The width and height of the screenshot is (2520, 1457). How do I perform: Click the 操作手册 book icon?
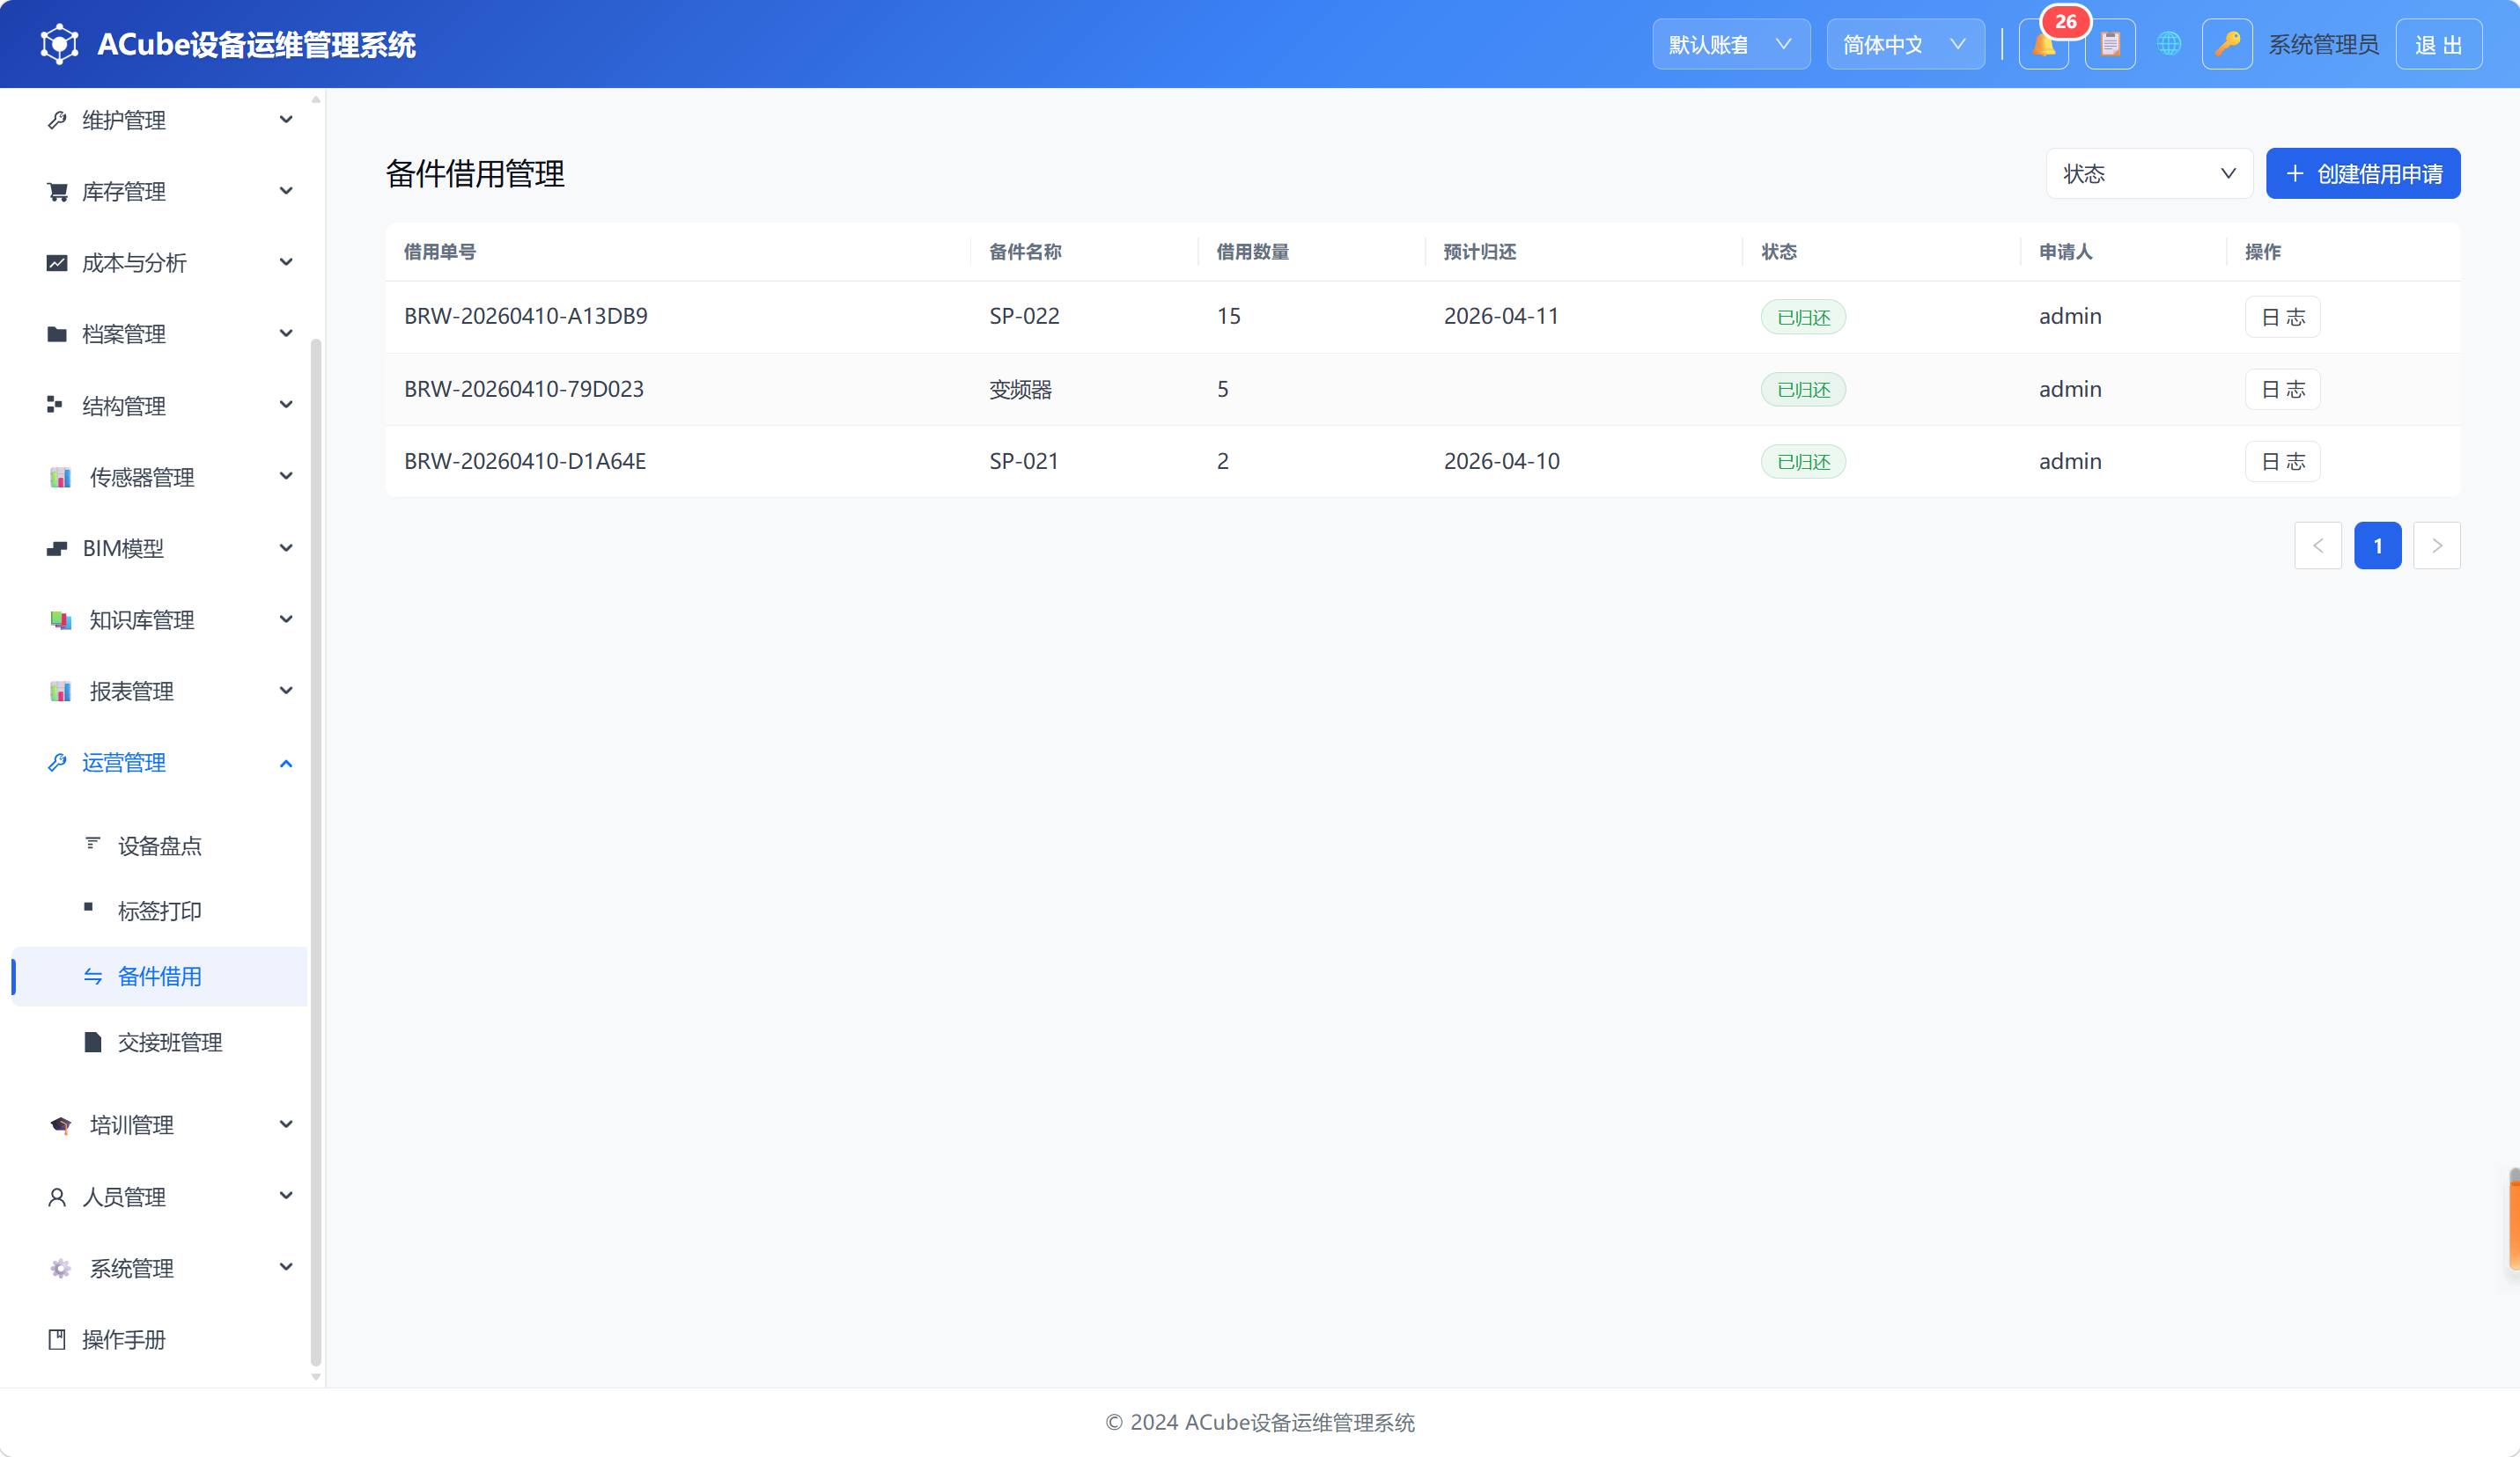click(57, 1340)
